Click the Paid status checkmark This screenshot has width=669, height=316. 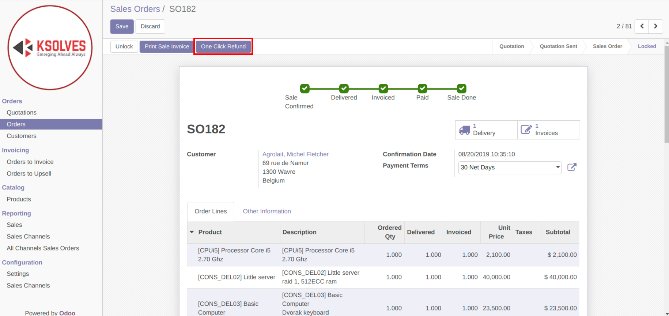tap(422, 89)
